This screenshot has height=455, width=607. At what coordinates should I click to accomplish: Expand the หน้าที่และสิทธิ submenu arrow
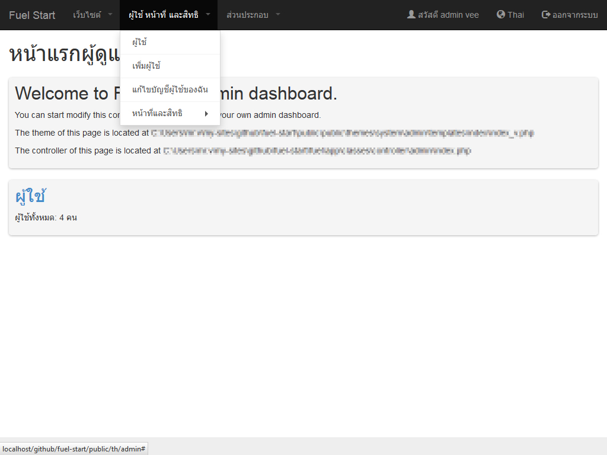click(206, 113)
